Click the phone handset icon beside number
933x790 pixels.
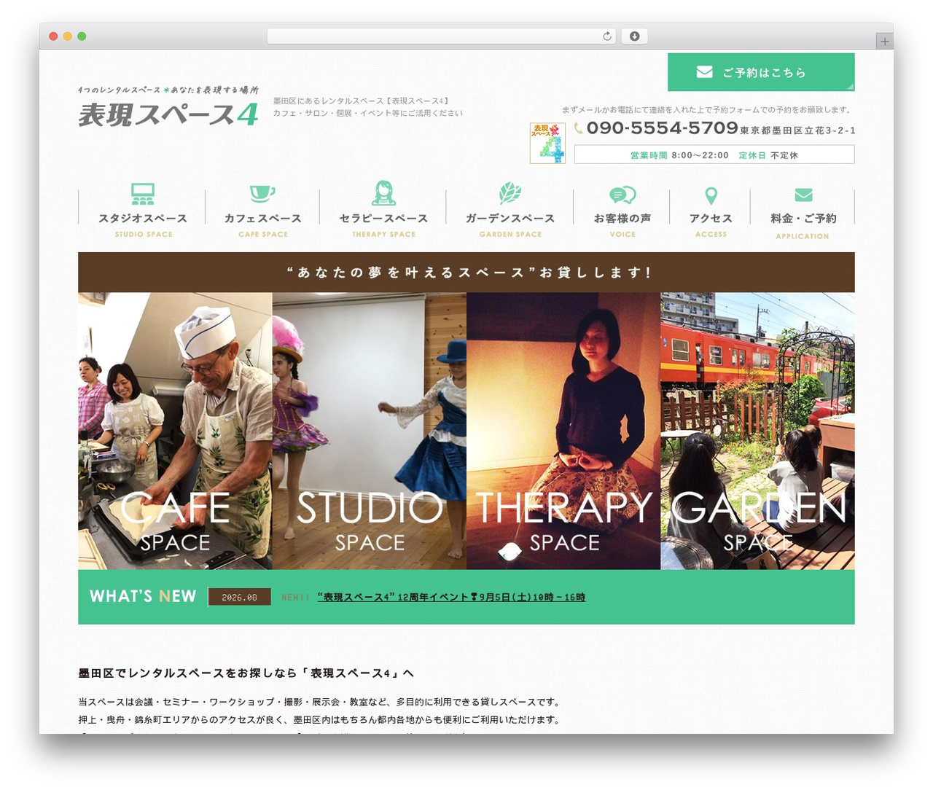pyautogui.click(x=579, y=128)
